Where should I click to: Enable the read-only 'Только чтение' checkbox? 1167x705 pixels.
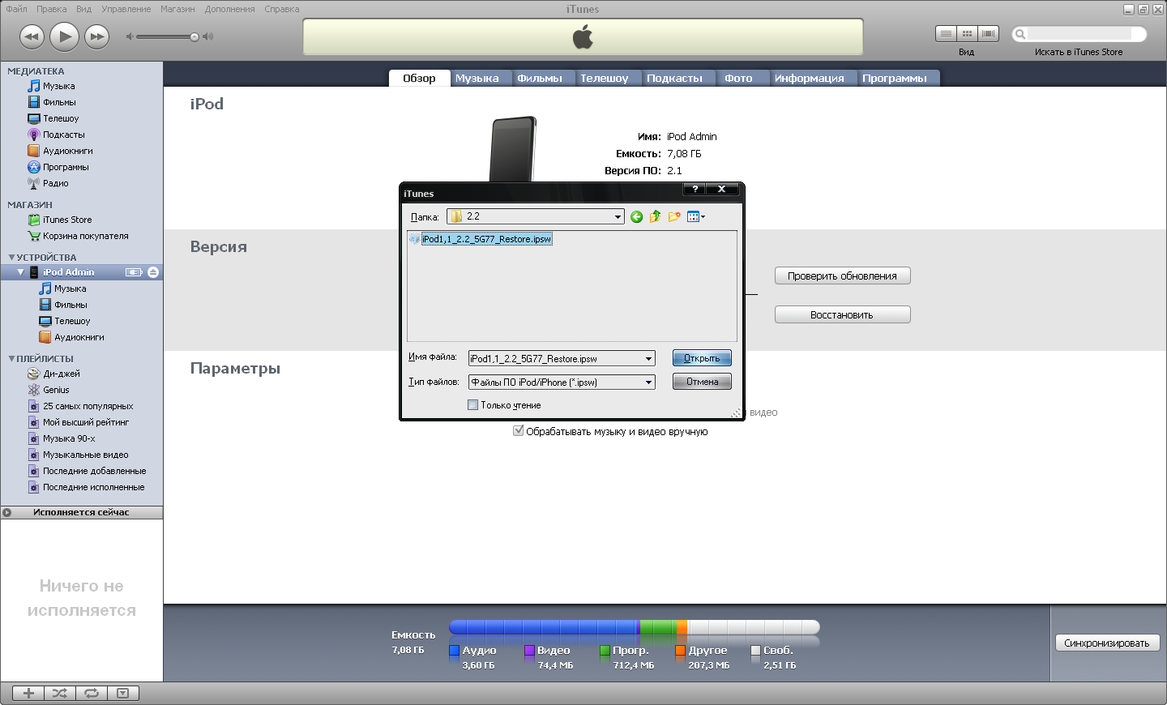[x=472, y=405]
